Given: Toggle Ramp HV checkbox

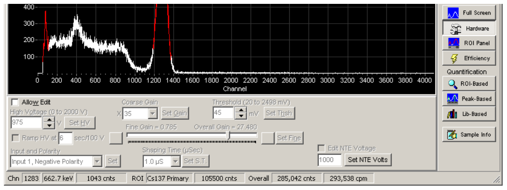Looking at the screenshot, I should tap(15, 138).
